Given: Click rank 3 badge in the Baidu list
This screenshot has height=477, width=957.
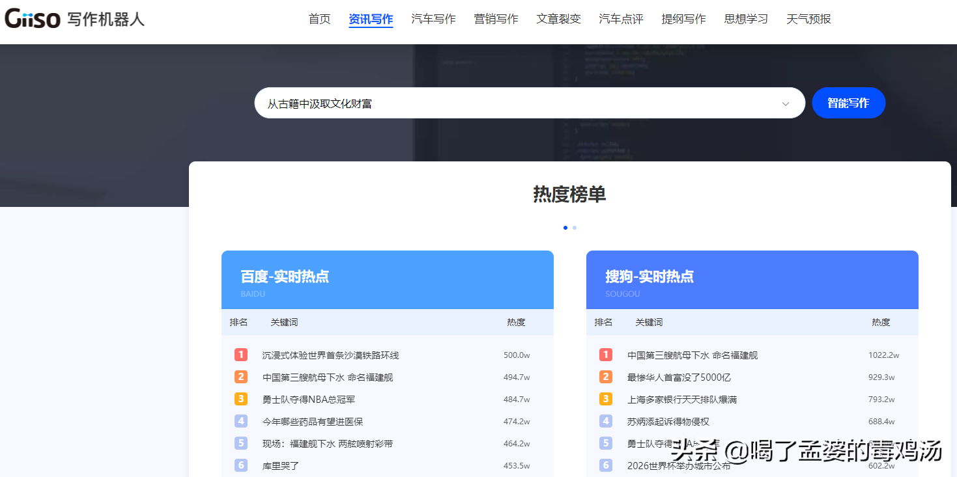Looking at the screenshot, I should (241, 399).
